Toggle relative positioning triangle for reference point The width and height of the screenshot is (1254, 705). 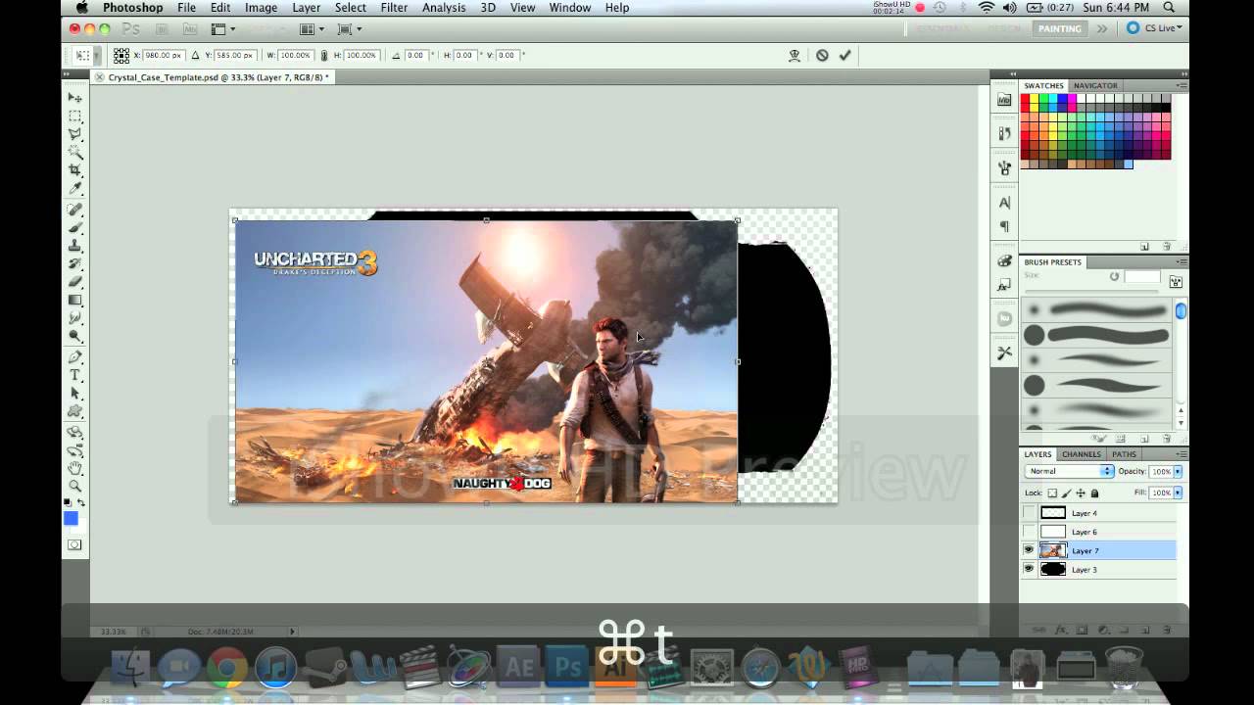coord(195,56)
